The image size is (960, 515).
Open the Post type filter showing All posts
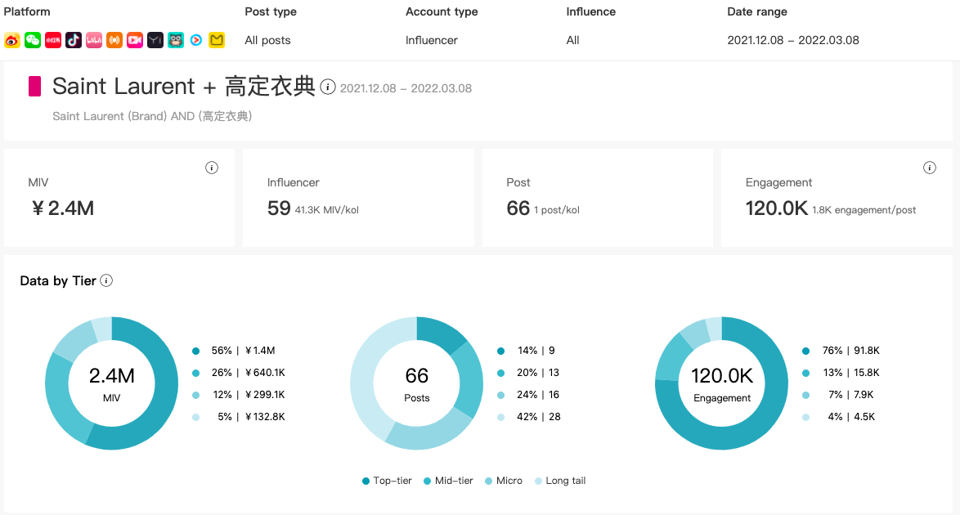(267, 40)
